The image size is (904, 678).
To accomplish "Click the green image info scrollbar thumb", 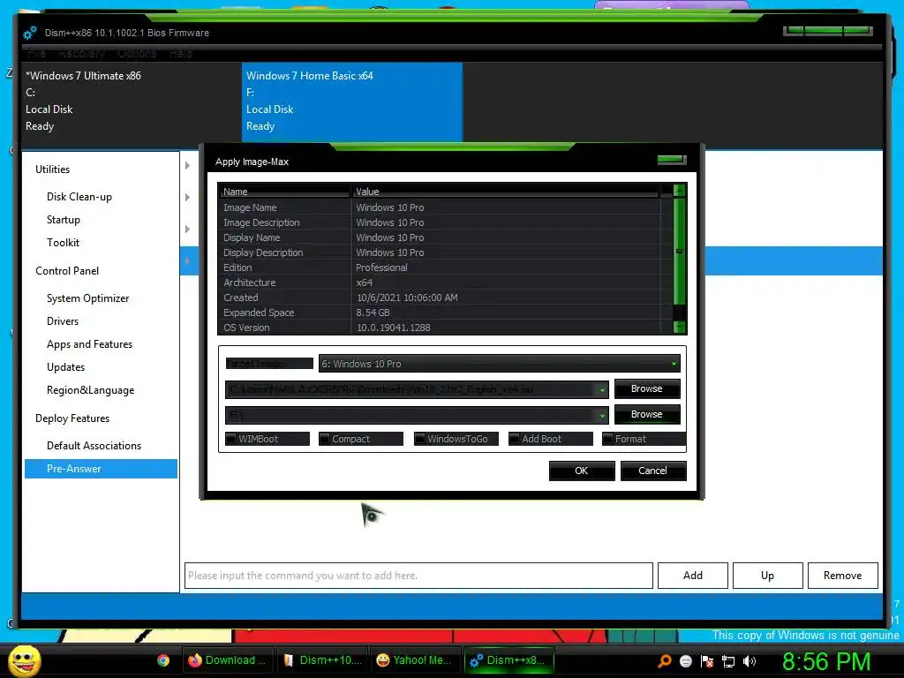I will point(679,252).
